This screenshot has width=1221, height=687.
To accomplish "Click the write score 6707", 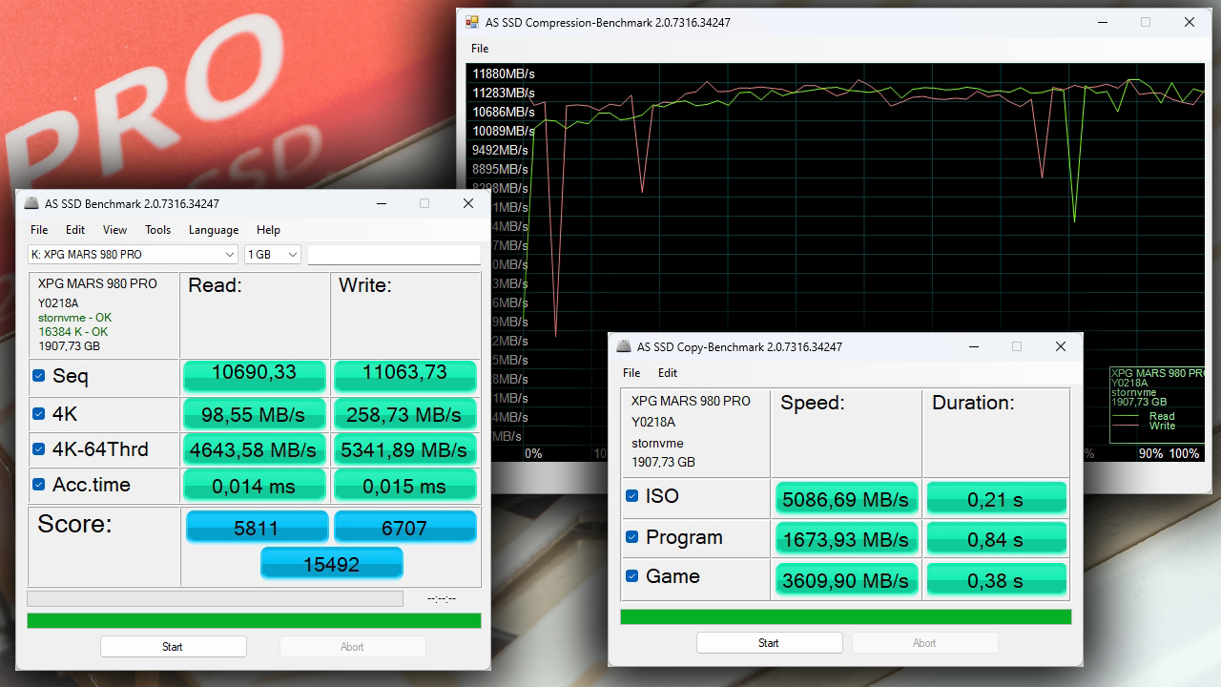I will 404,527.
